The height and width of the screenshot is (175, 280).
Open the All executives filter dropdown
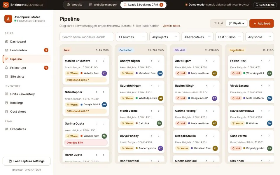(197, 37)
